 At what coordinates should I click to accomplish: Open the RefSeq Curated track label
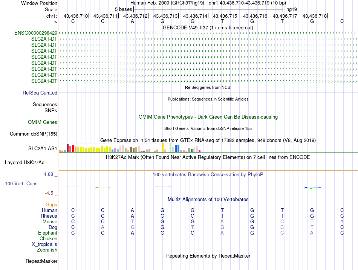click(40, 93)
